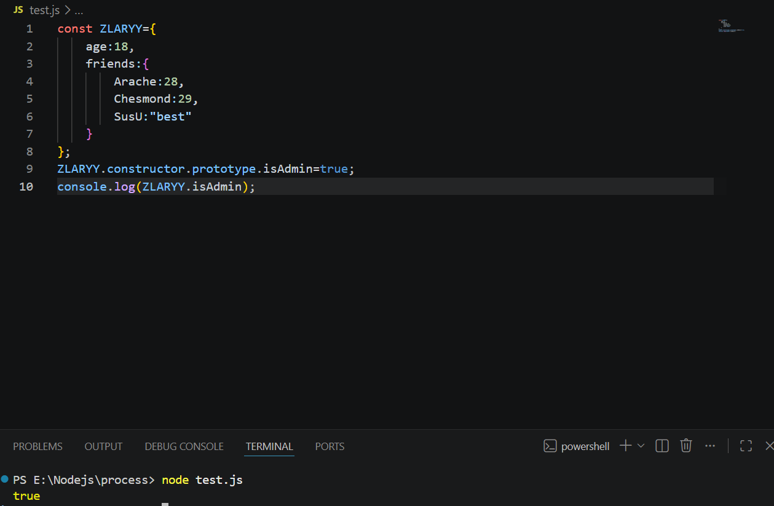Image resolution: width=774 pixels, height=506 pixels.
Task: Maximize the panel size
Action: pyautogui.click(x=746, y=446)
